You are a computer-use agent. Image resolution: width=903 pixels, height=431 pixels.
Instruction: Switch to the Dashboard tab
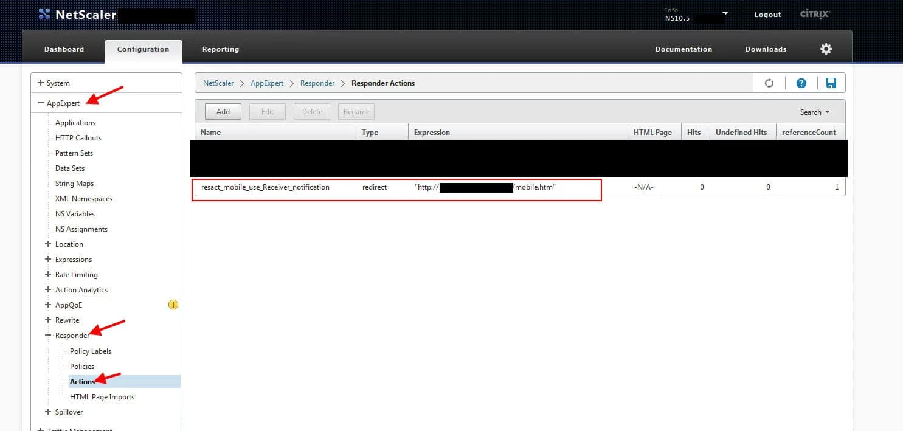pos(64,49)
